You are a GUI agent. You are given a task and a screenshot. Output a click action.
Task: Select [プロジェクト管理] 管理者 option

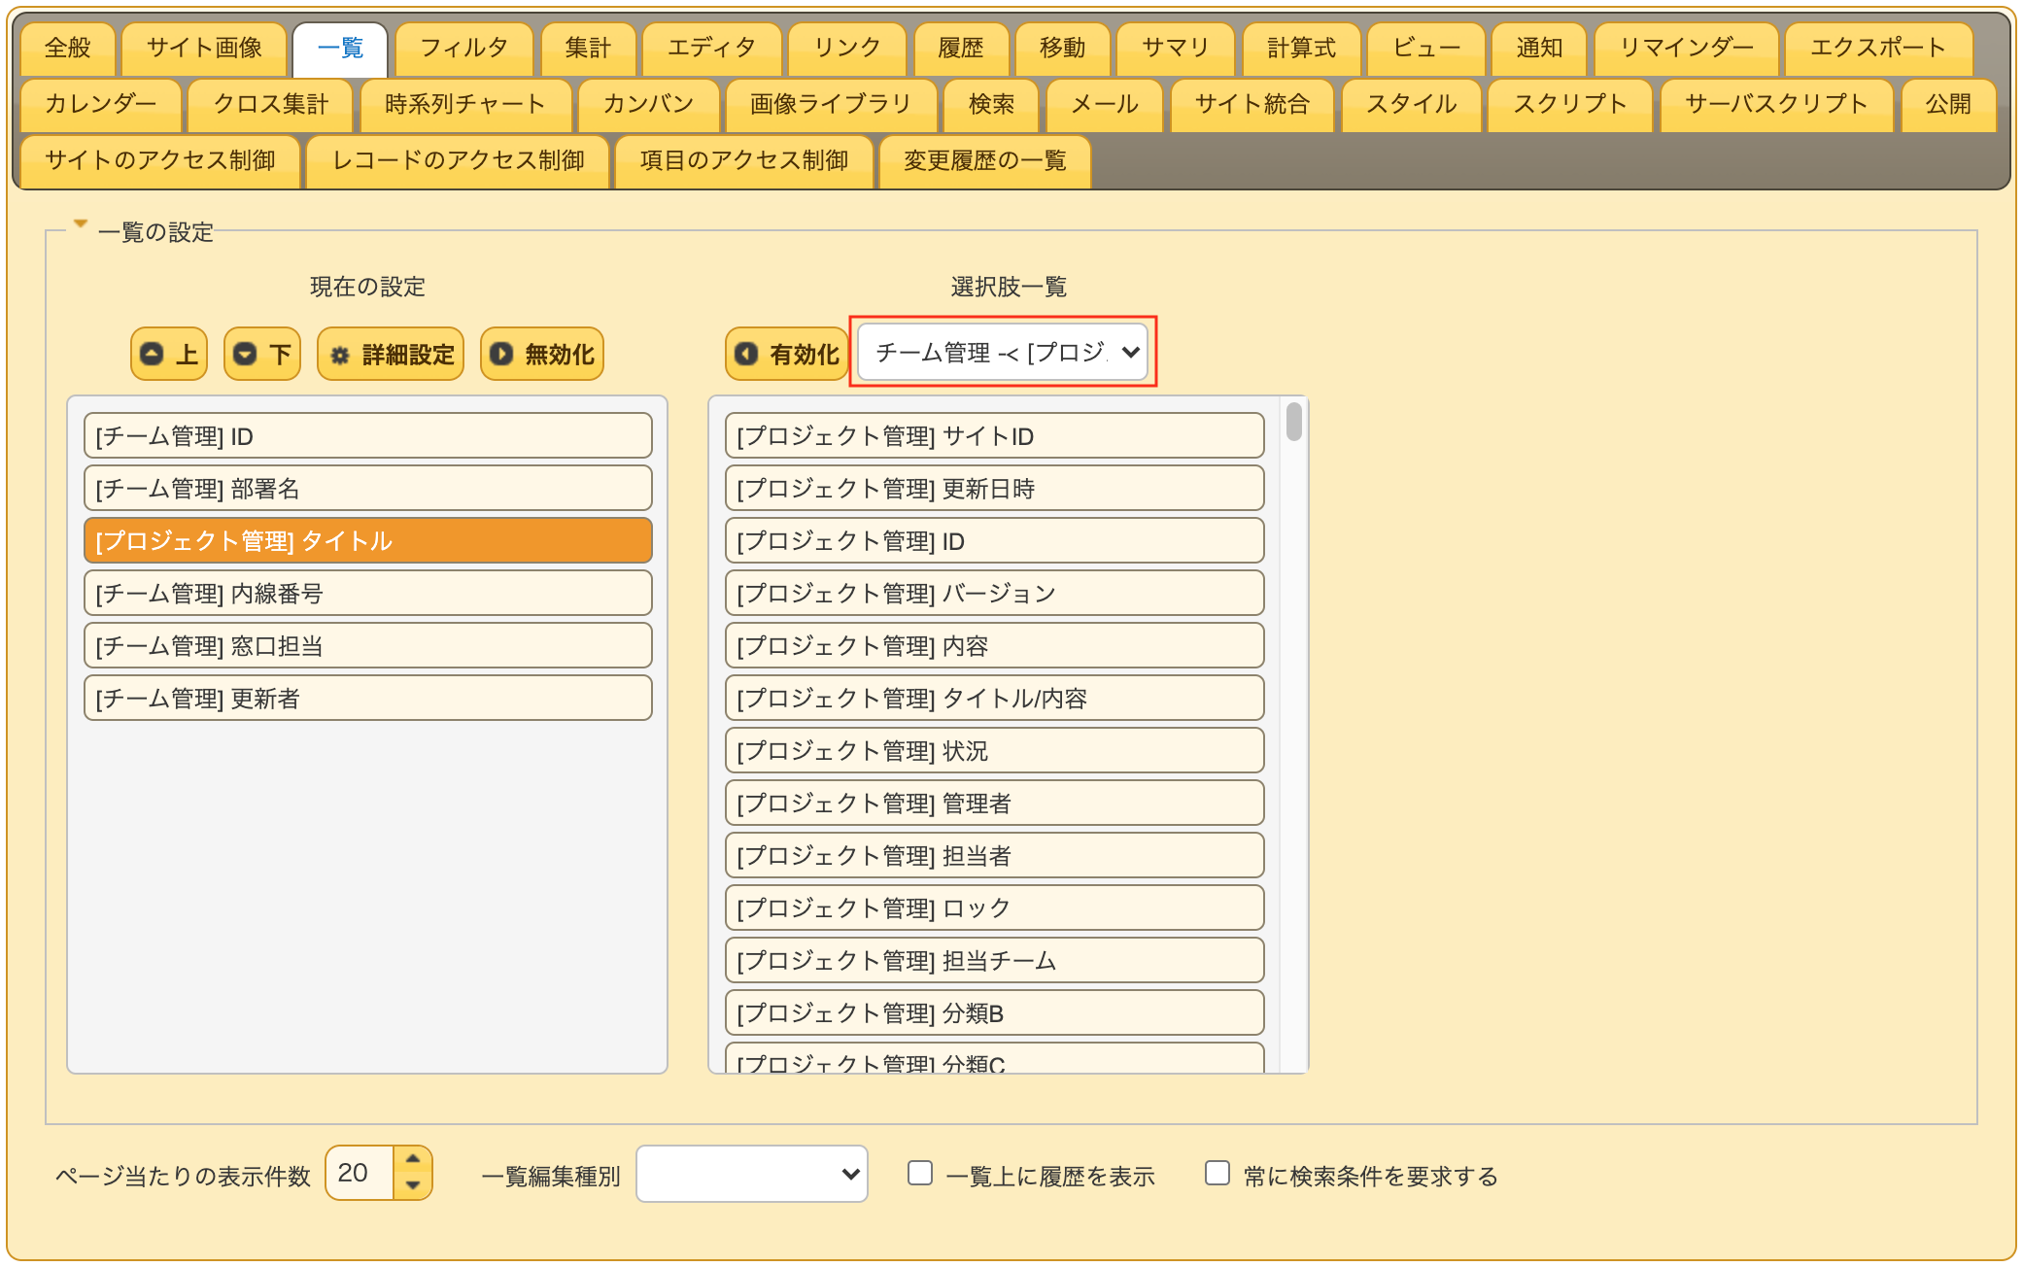pyautogui.click(x=995, y=803)
